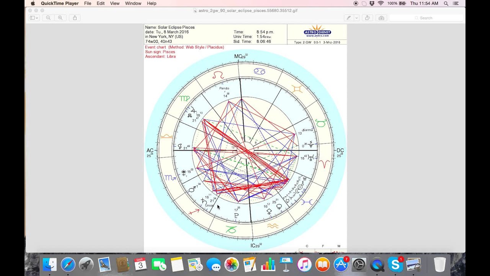Click the Aquarius sign glyph on chart wheel
Image resolution: width=490 pixels, height=276 pixels.
click(273, 226)
